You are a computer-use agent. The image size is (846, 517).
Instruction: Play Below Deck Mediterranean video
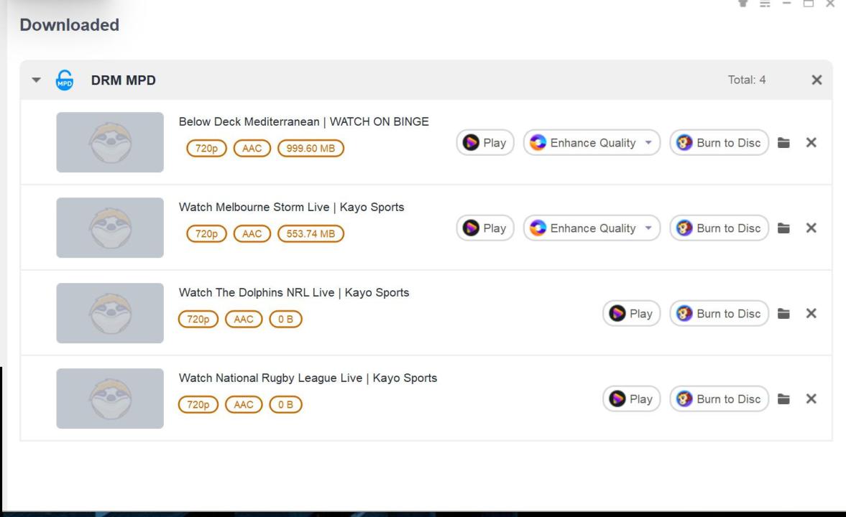click(485, 143)
